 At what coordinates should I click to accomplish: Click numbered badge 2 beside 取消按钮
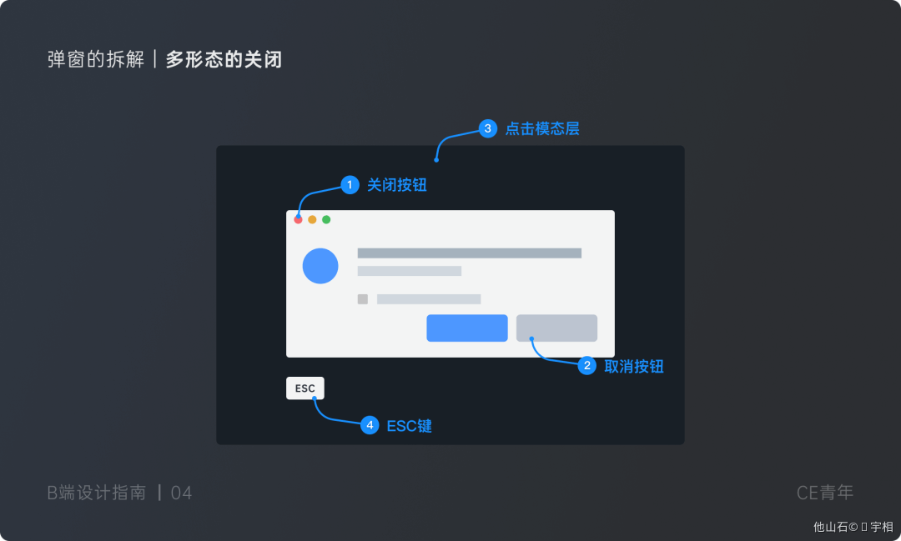coord(586,365)
